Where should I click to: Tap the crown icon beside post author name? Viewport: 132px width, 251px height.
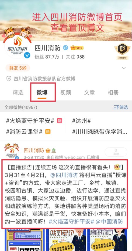click(x=48, y=150)
